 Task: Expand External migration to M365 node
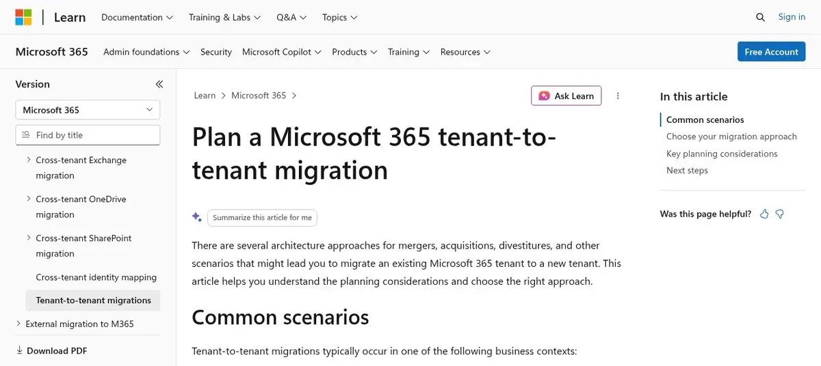click(x=18, y=324)
